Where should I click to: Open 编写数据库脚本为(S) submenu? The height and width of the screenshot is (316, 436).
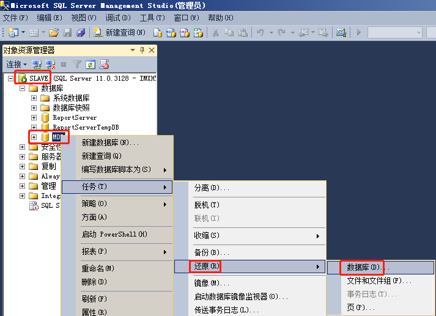tap(117, 169)
